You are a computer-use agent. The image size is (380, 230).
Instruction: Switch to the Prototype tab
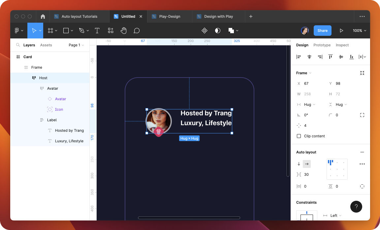(322, 45)
